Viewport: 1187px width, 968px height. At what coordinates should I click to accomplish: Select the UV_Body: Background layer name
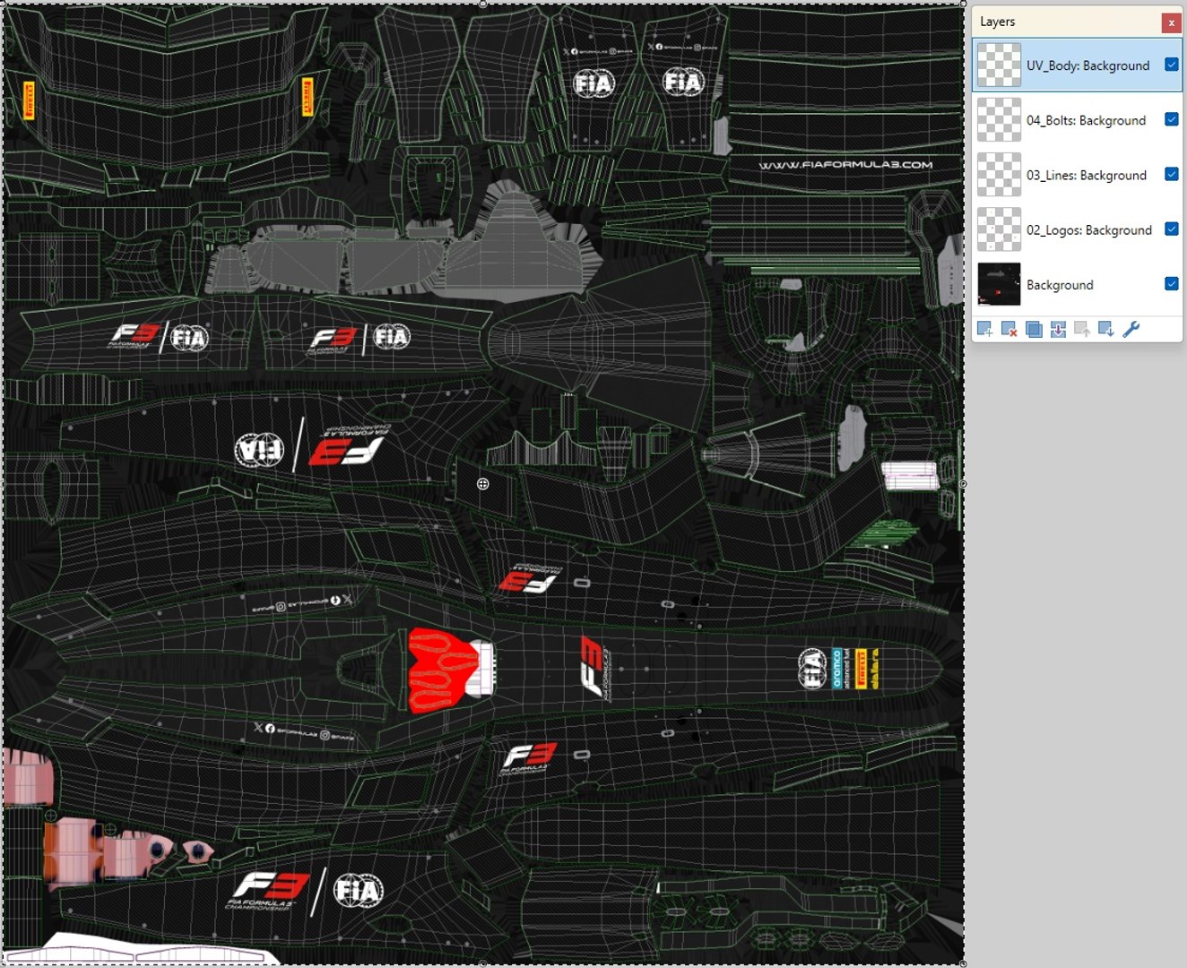pos(1087,65)
